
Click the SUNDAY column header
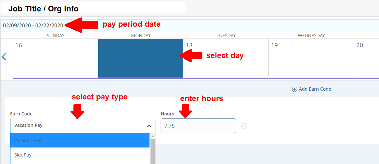point(55,36)
